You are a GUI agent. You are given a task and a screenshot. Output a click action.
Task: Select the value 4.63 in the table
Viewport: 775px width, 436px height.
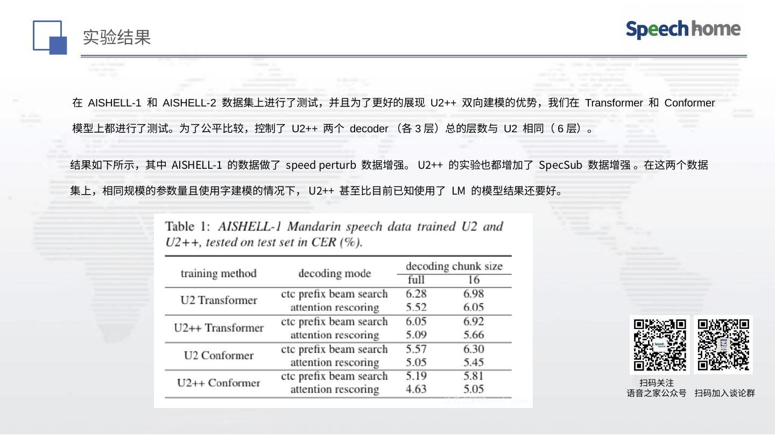click(x=416, y=389)
